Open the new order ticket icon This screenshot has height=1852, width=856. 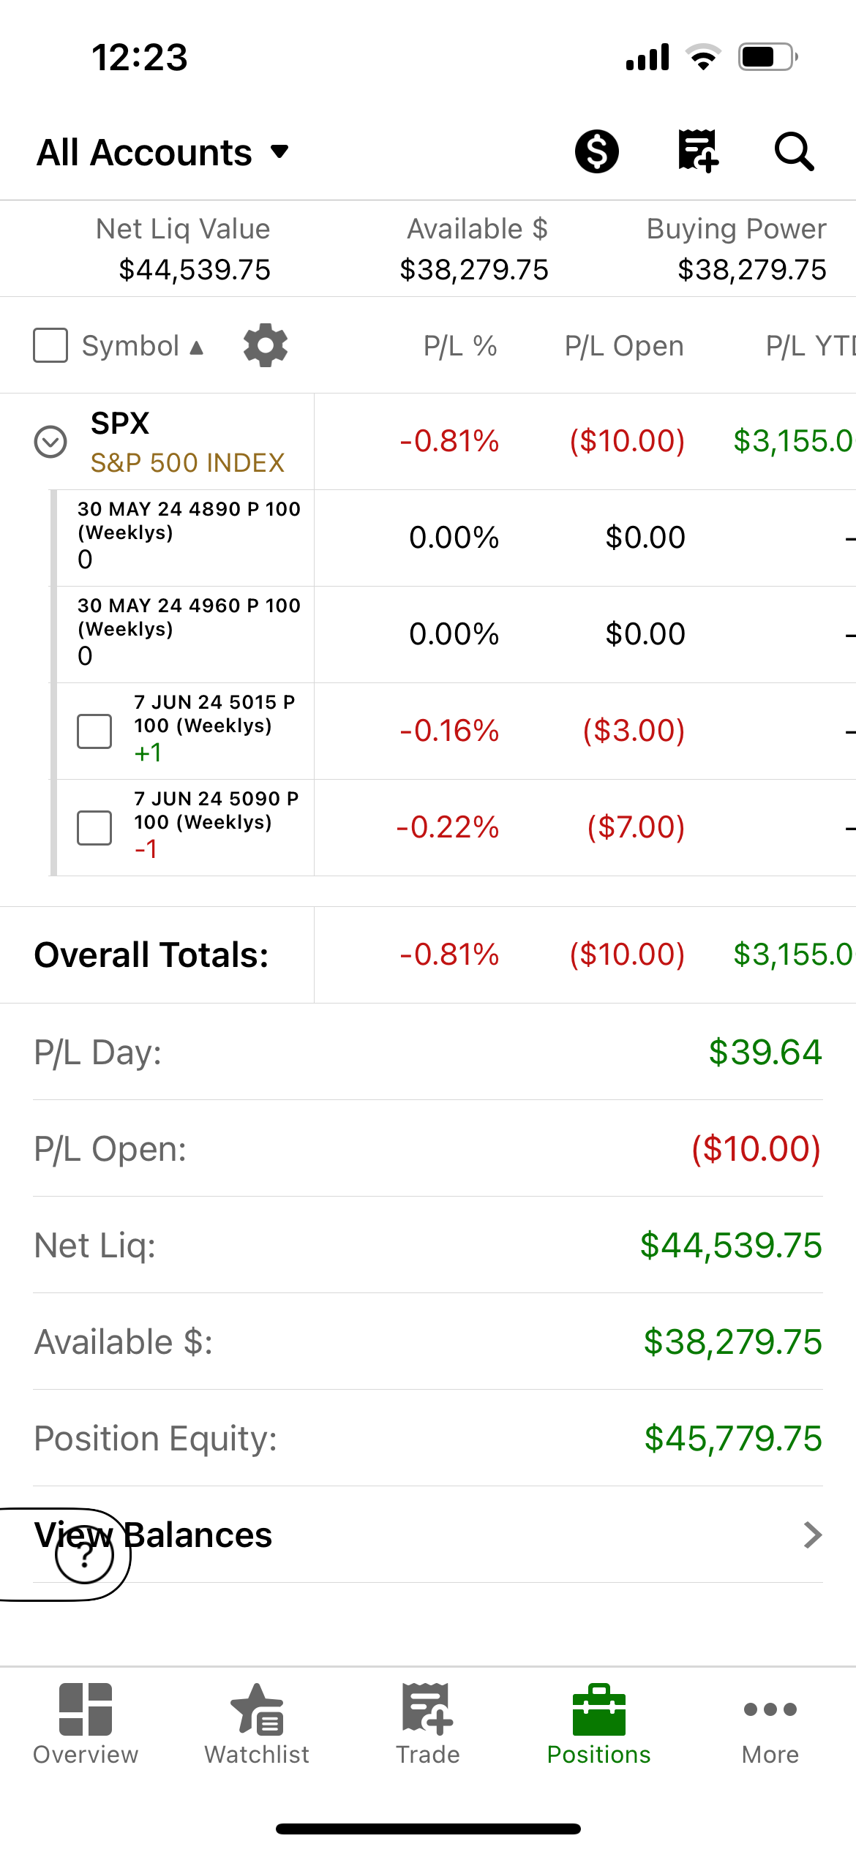pyautogui.click(x=698, y=151)
